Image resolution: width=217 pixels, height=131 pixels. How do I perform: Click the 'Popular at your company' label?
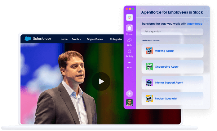[151, 40]
